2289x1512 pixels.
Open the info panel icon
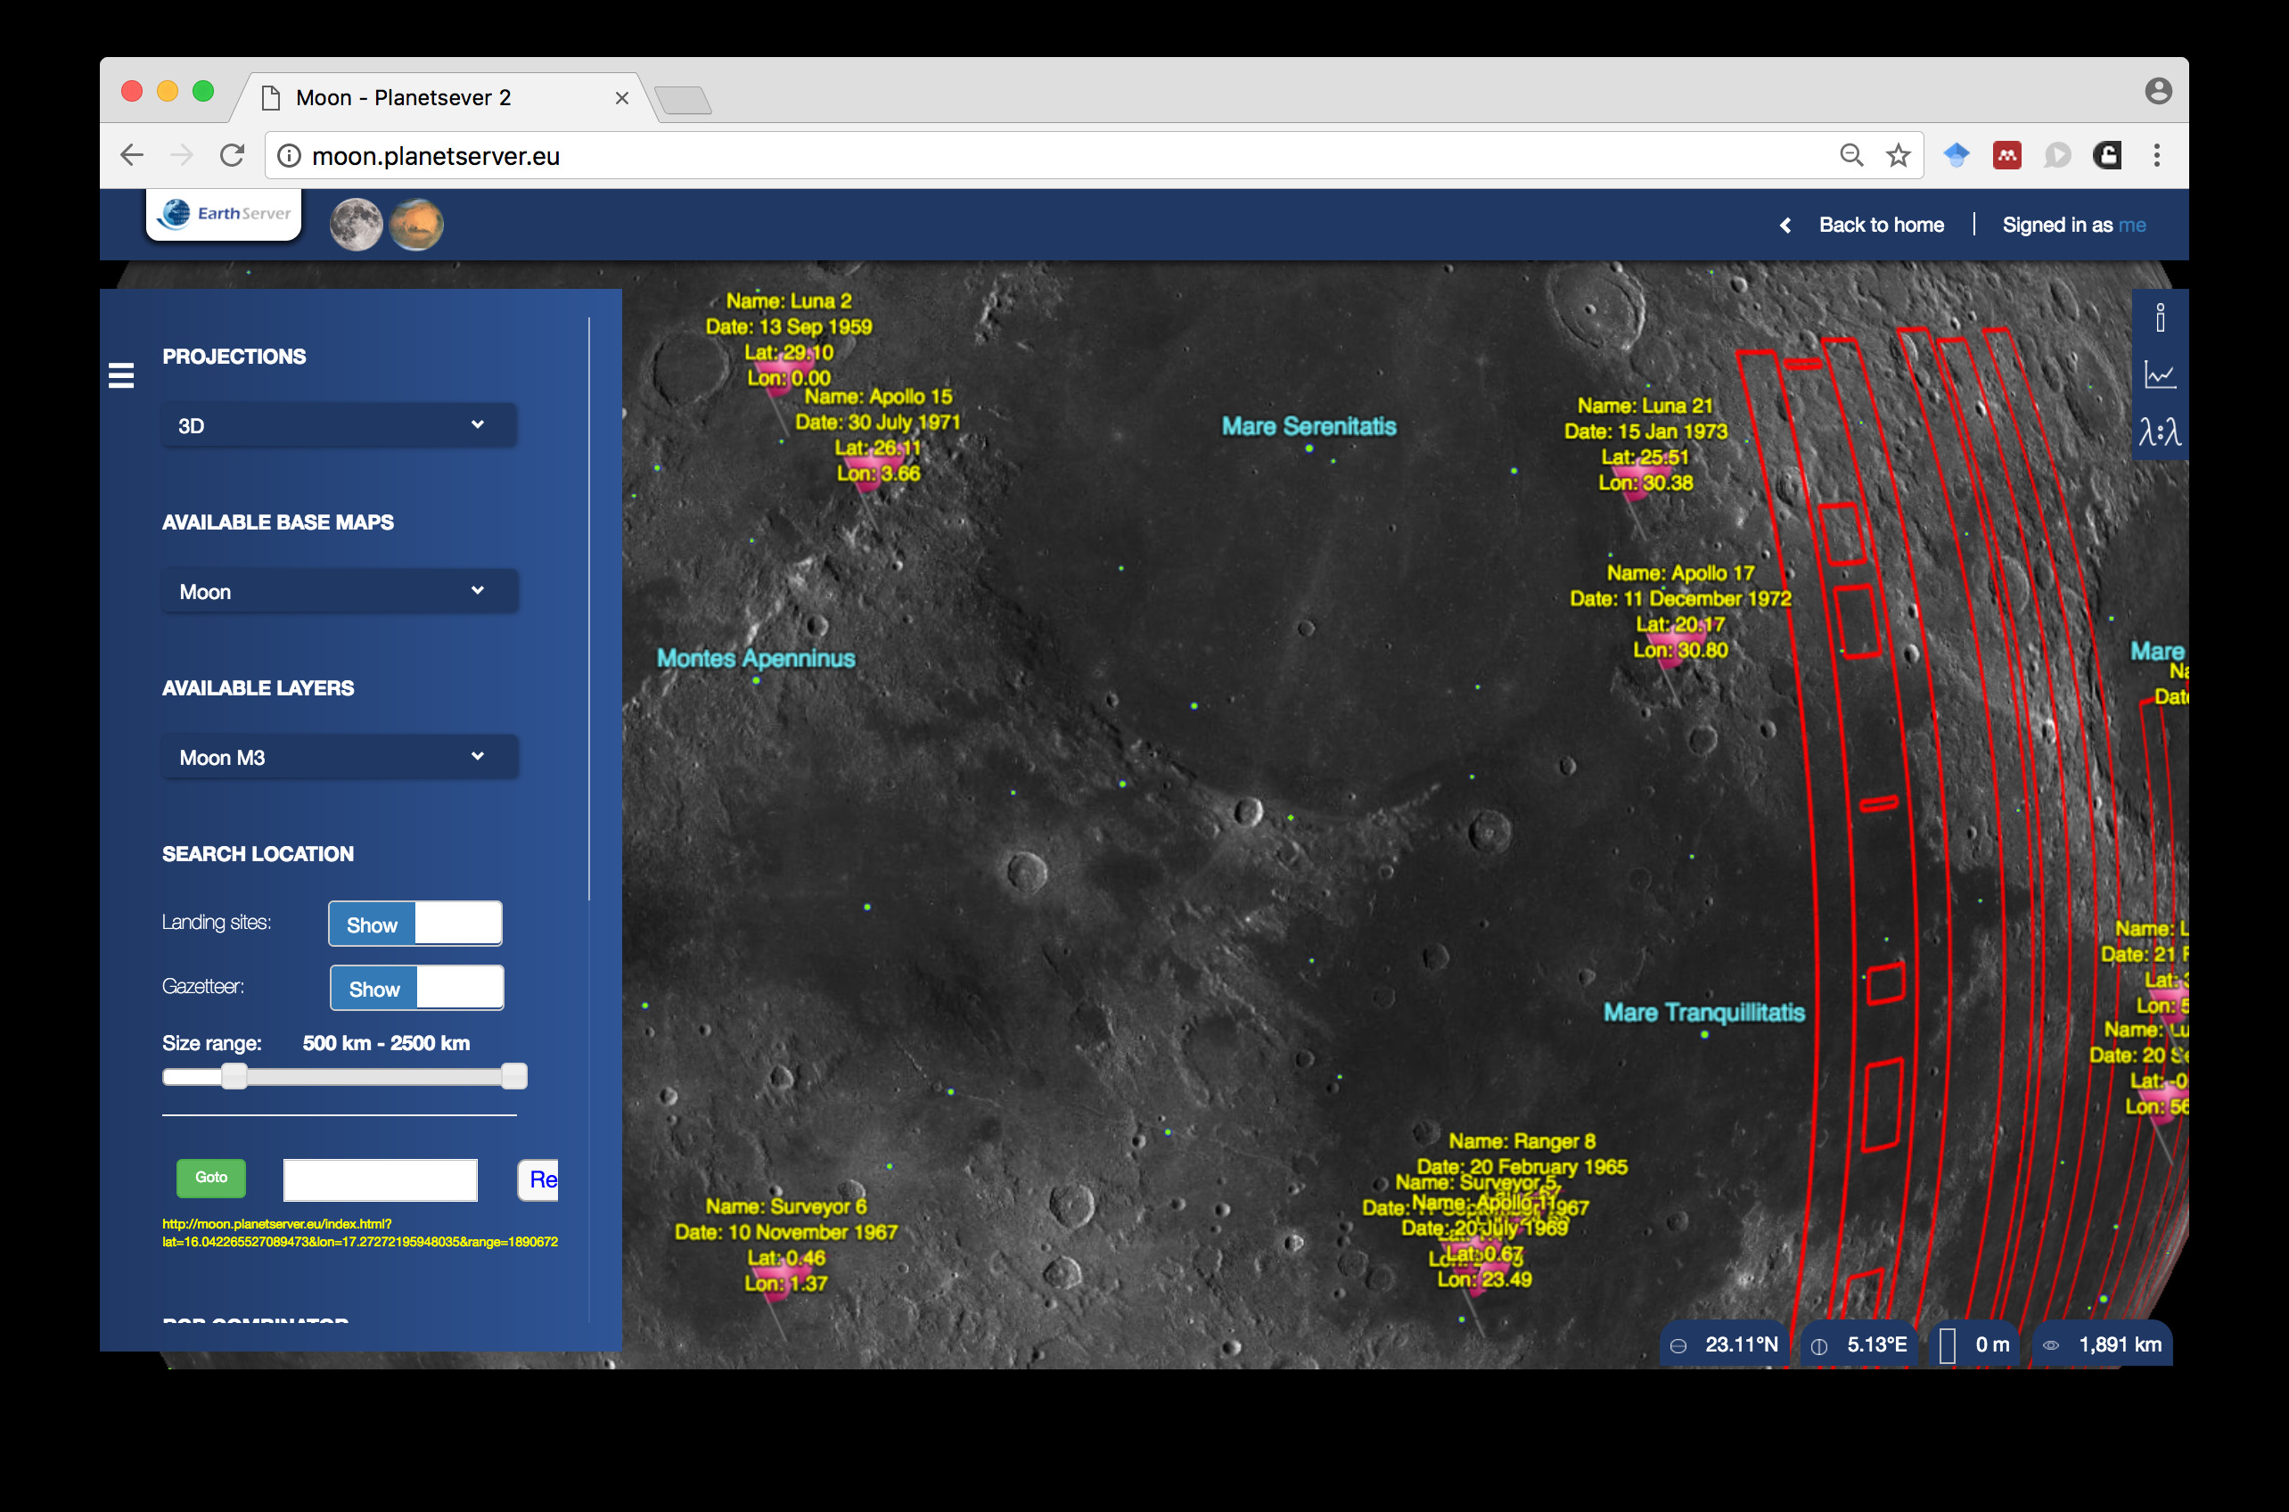[2160, 317]
